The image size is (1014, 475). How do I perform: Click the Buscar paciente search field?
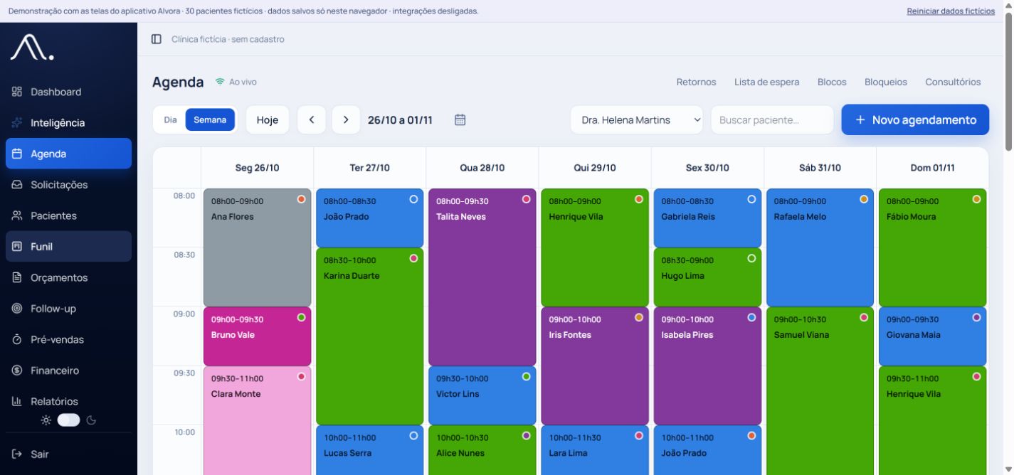point(772,119)
